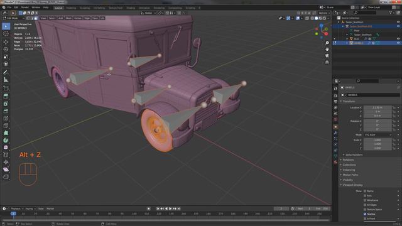Screen dimensions: 402x226
Task: Toggle the camera view icon
Action: tap(327, 56)
